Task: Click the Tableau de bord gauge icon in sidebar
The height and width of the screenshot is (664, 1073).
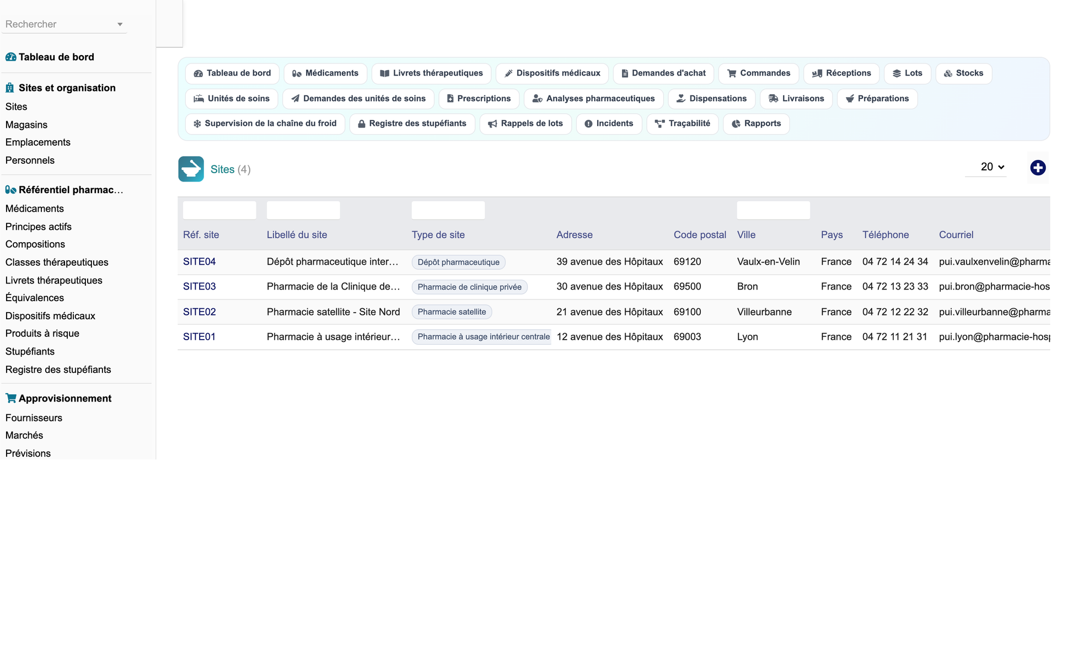Action: pos(10,57)
